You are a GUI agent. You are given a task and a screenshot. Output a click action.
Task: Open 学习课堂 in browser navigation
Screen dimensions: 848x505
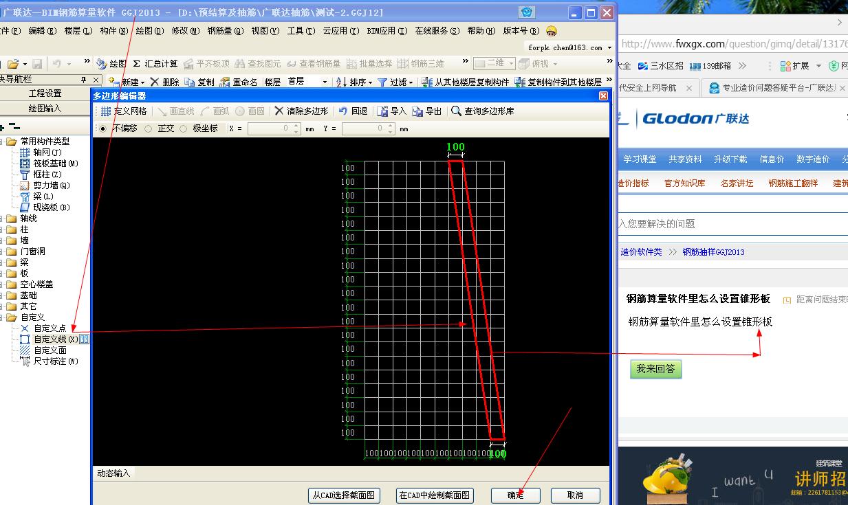640,159
